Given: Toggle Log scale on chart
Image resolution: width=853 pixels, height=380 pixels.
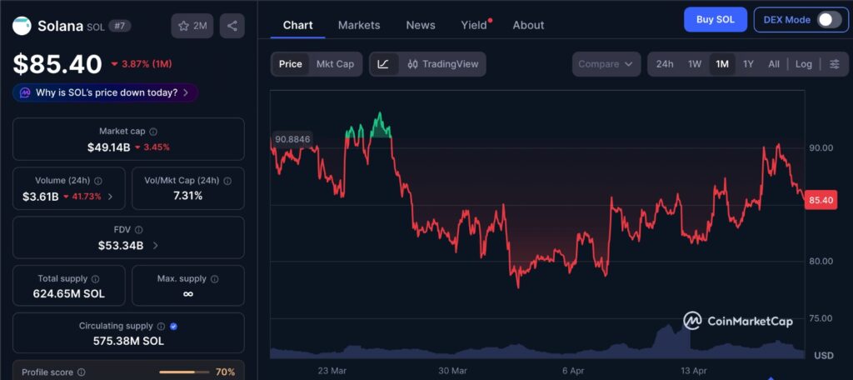Looking at the screenshot, I should click(x=804, y=64).
